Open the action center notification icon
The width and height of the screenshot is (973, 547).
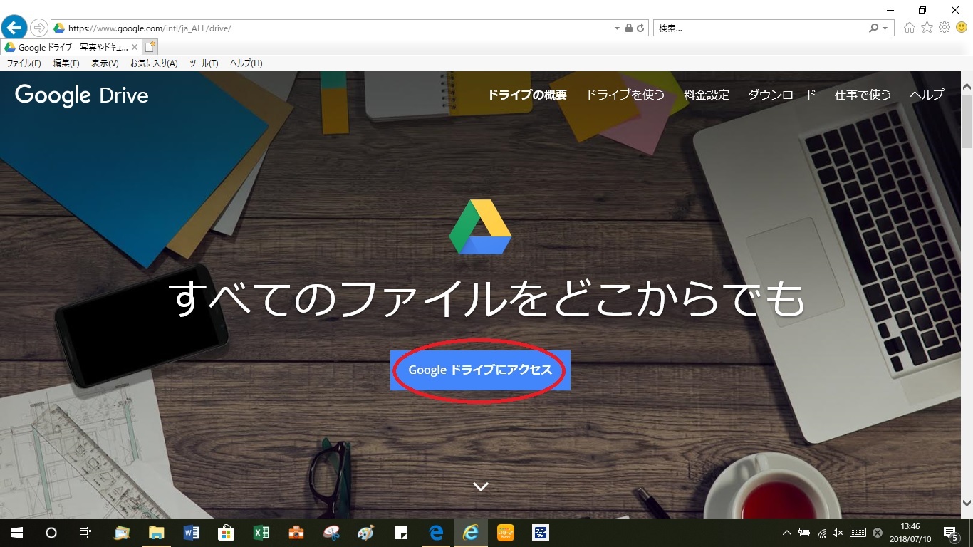tap(950, 533)
